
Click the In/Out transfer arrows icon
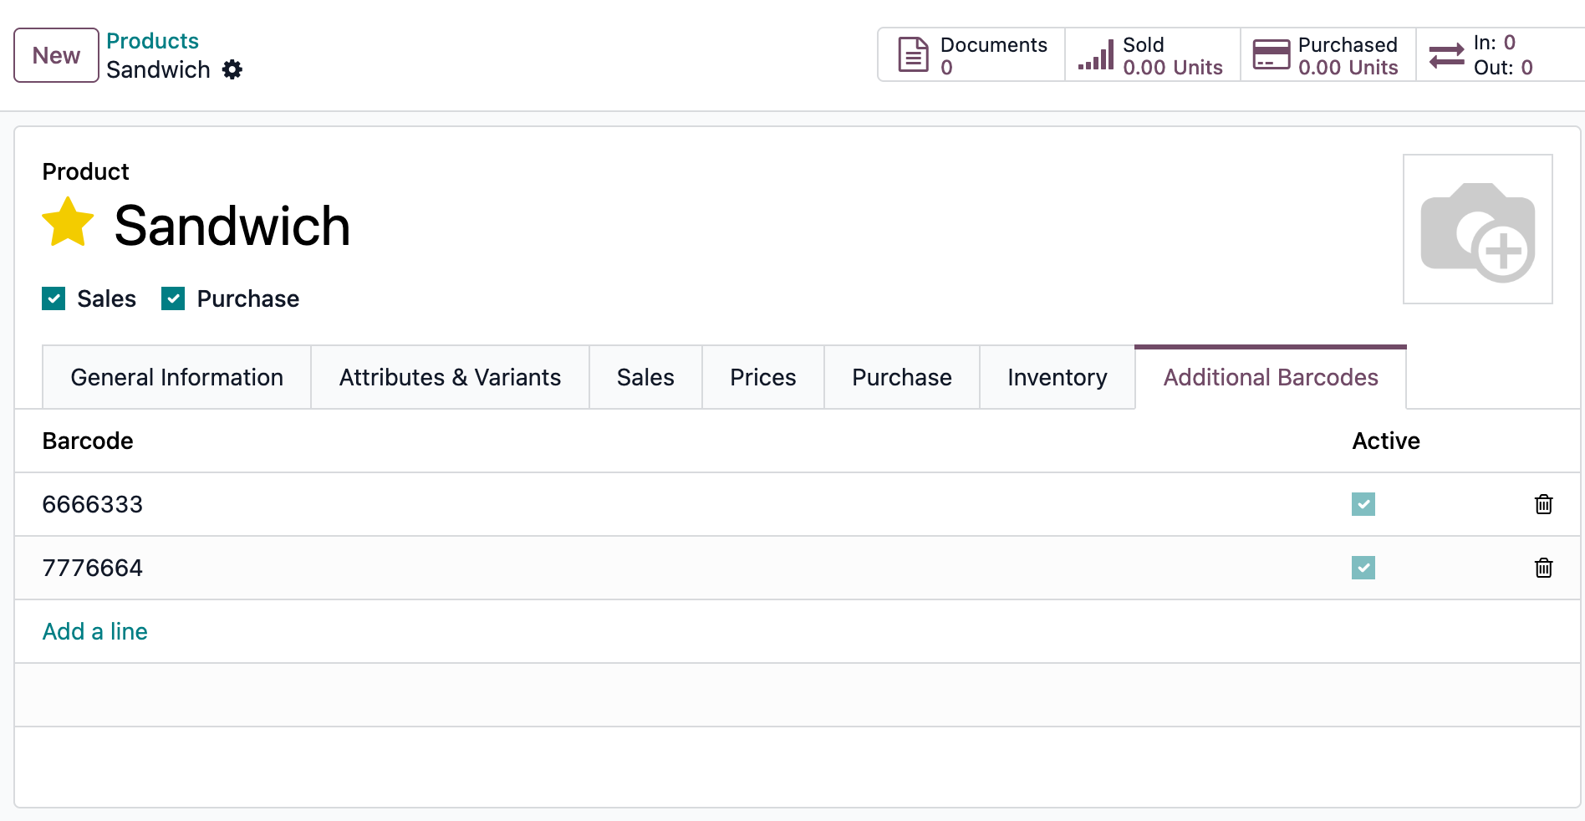[1445, 55]
